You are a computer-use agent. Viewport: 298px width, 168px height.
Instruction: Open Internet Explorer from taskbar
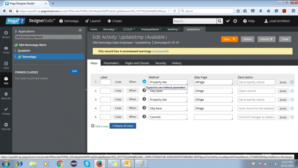tap(19, 164)
